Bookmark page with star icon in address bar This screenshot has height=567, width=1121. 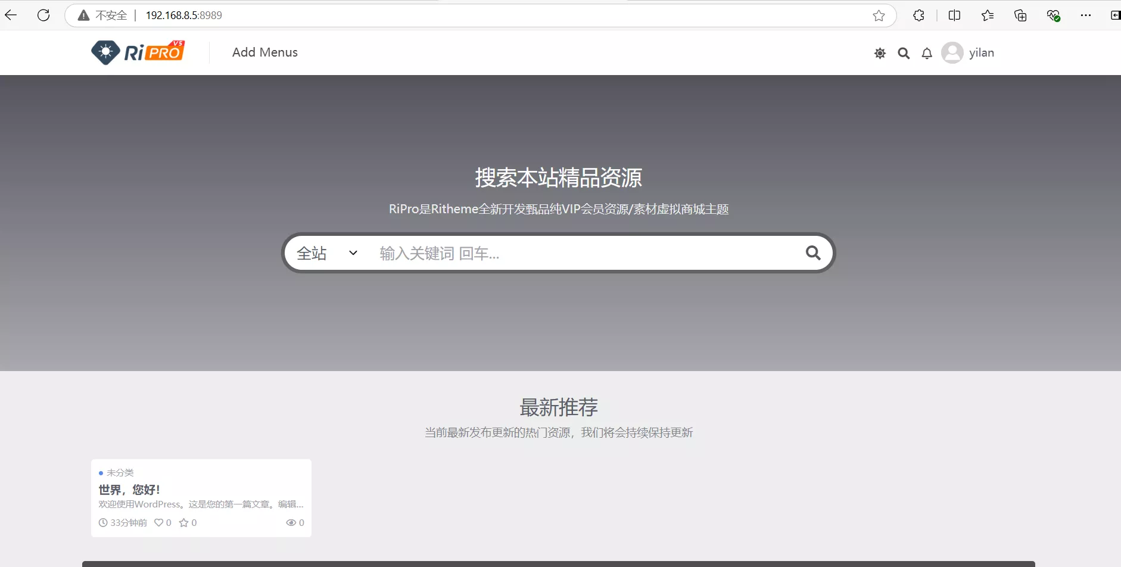879,15
